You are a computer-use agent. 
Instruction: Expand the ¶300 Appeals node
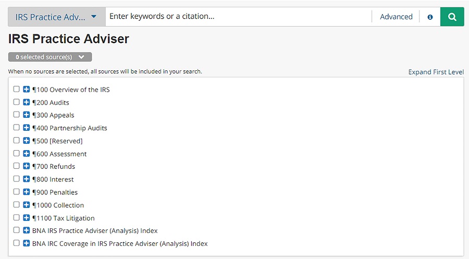27,115
